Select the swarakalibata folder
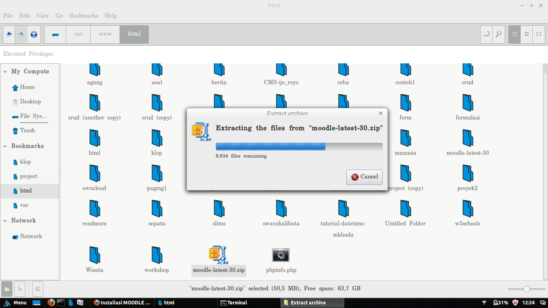Viewport: 548px width, 308px height. [281, 209]
